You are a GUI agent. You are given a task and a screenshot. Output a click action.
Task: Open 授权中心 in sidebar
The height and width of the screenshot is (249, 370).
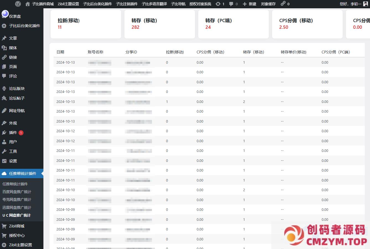click(17, 235)
